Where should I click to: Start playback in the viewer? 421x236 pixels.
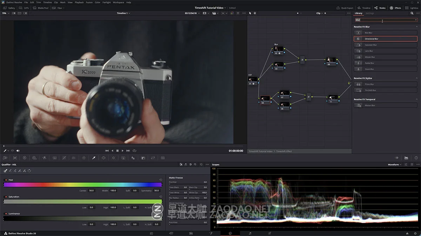tap(122, 151)
